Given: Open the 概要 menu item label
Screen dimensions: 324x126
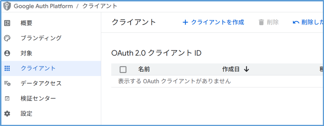Looking at the screenshot, I should (x=26, y=23).
